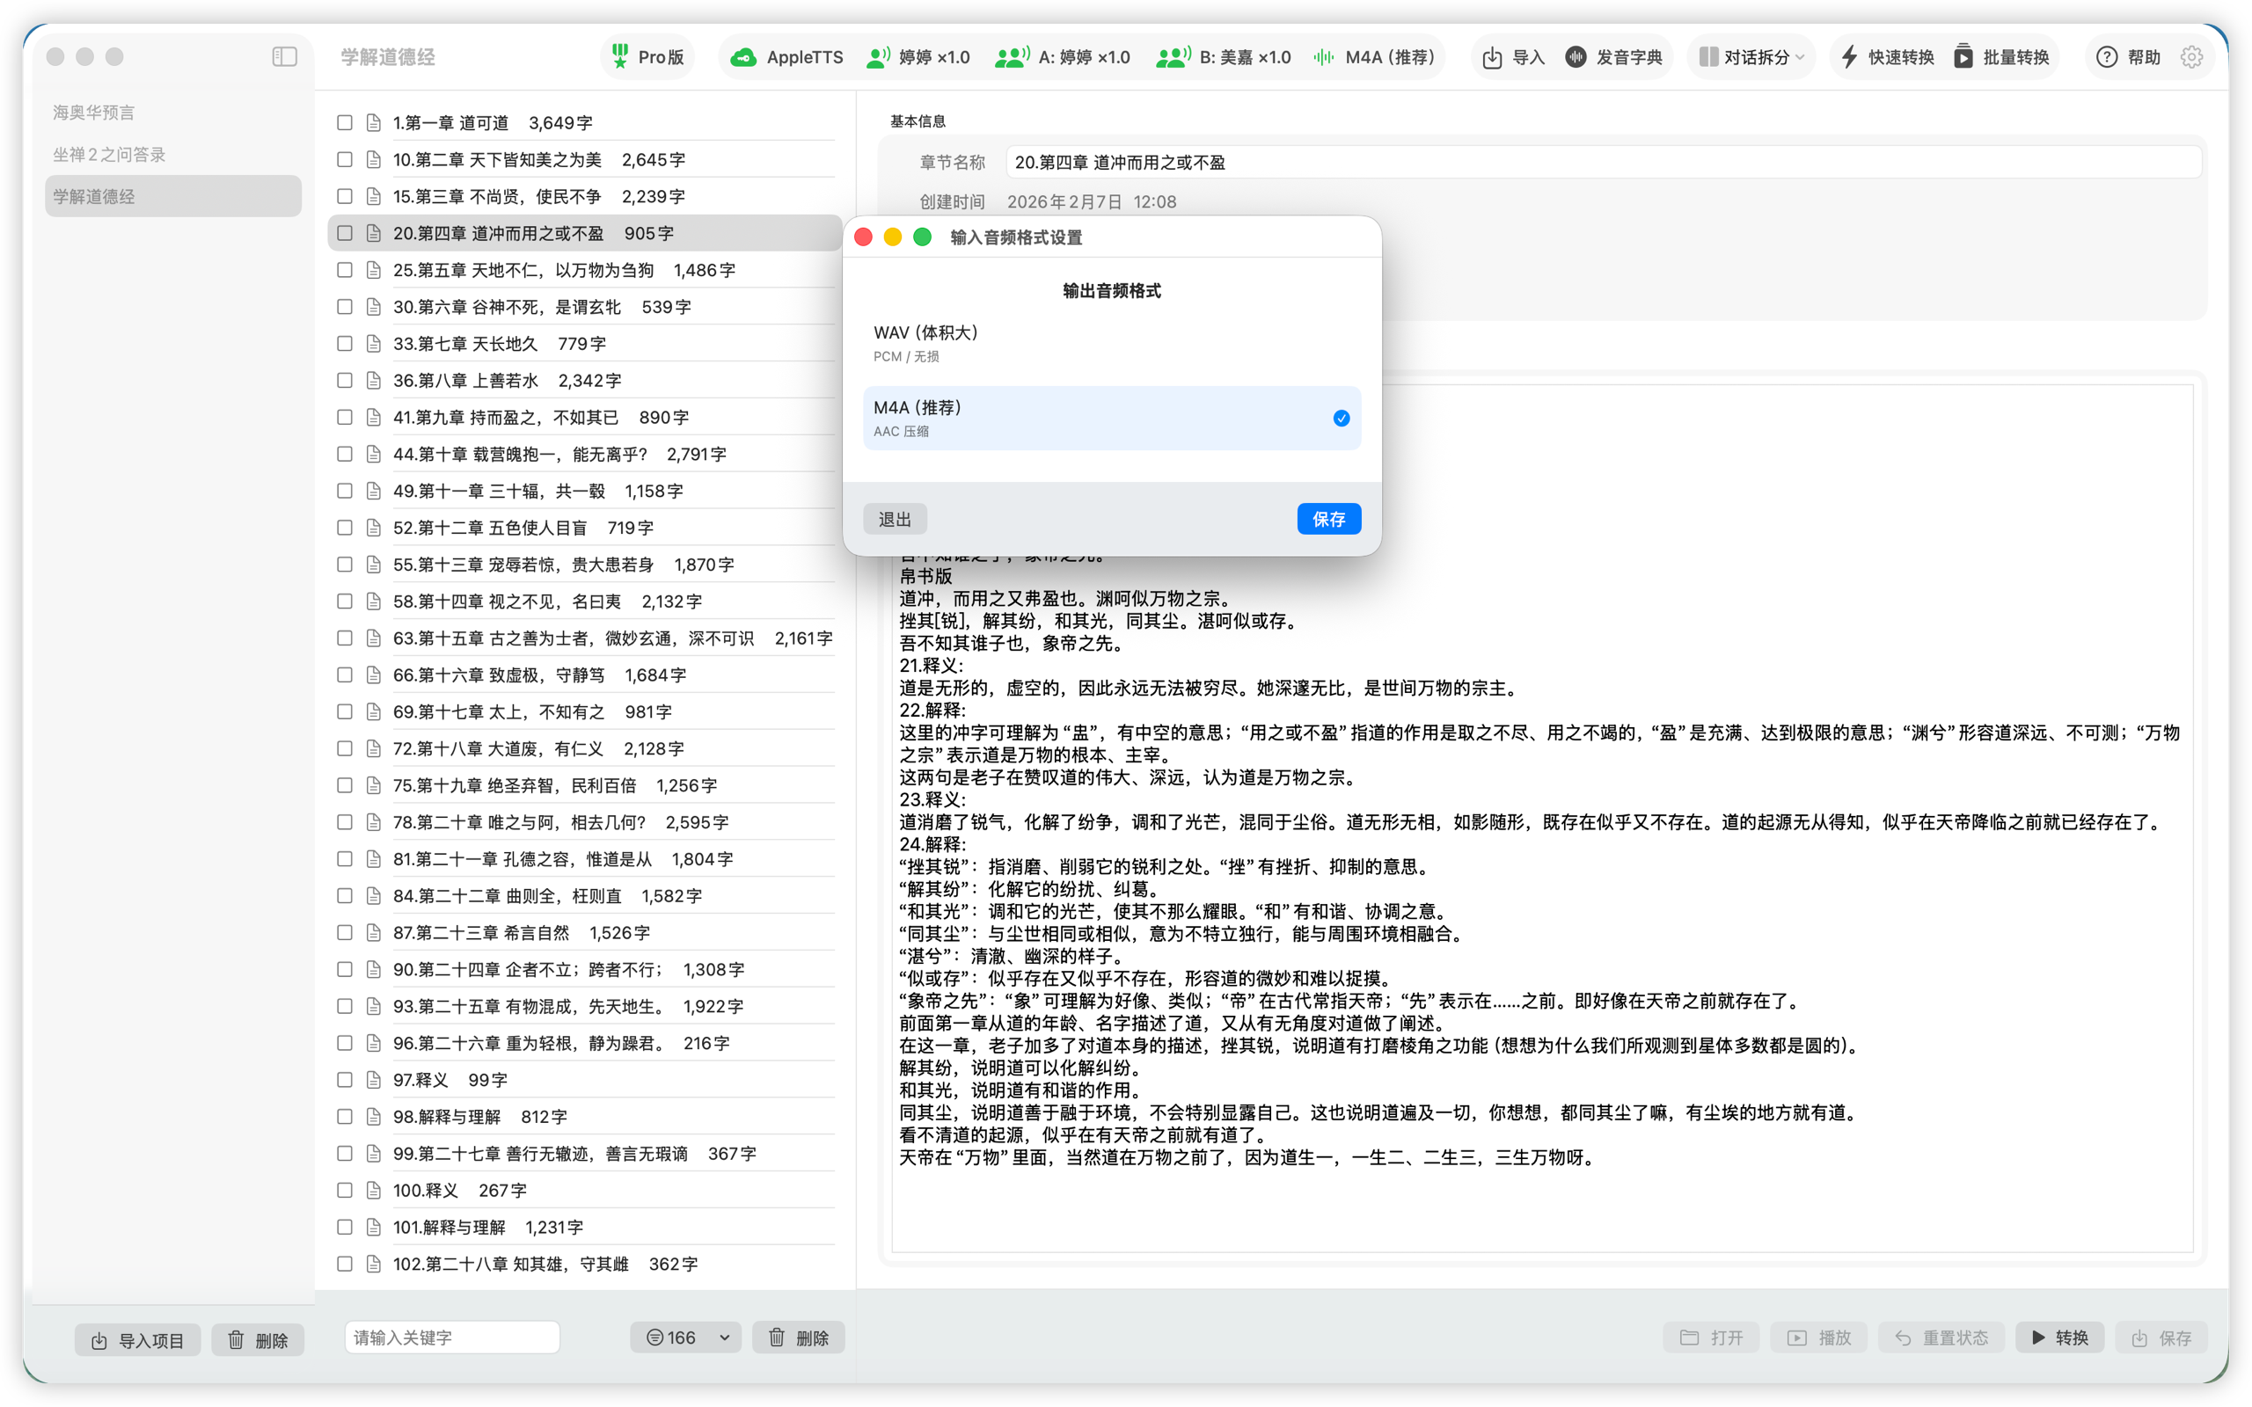
Task: Click the 打开 folder button
Action: tap(1711, 1338)
